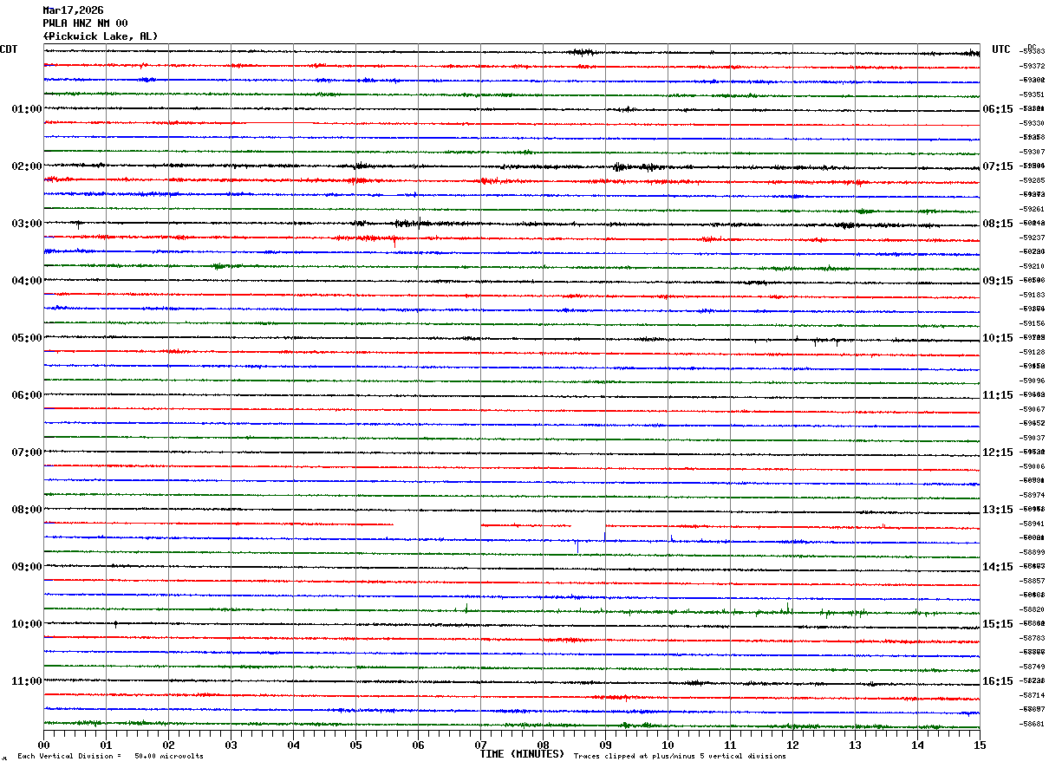Select the 02:00 CDT time label
This screenshot has width=1049, height=768.
(27, 166)
